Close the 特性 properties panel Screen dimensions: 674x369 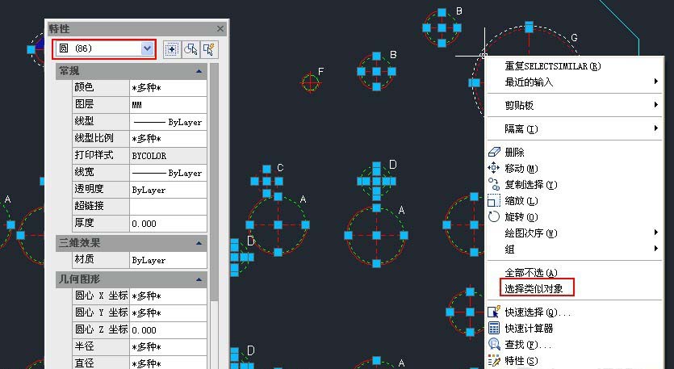220,29
